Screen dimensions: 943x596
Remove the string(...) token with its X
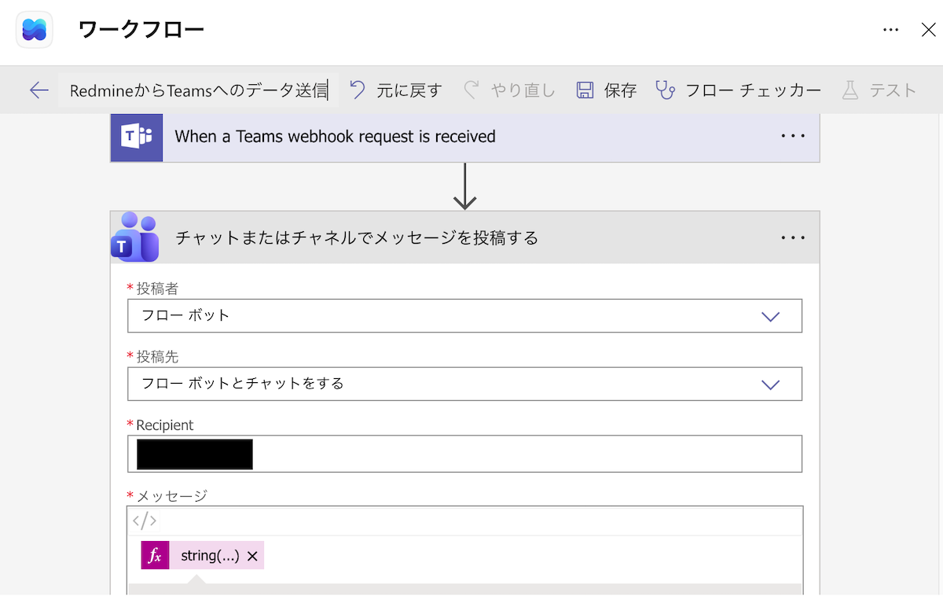252,556
